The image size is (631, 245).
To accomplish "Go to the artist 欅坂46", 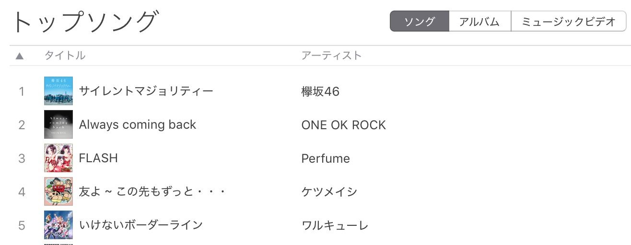I will [x=320, y=91].
